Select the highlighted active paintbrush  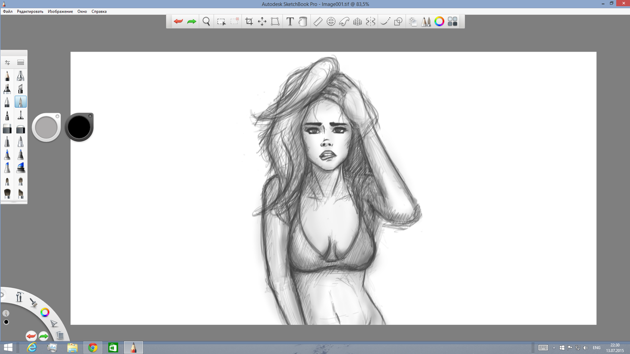tap(20, 102)
